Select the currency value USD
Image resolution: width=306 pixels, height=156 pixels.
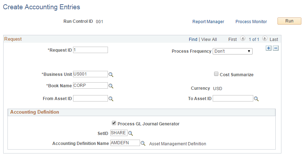click(218, 89)
